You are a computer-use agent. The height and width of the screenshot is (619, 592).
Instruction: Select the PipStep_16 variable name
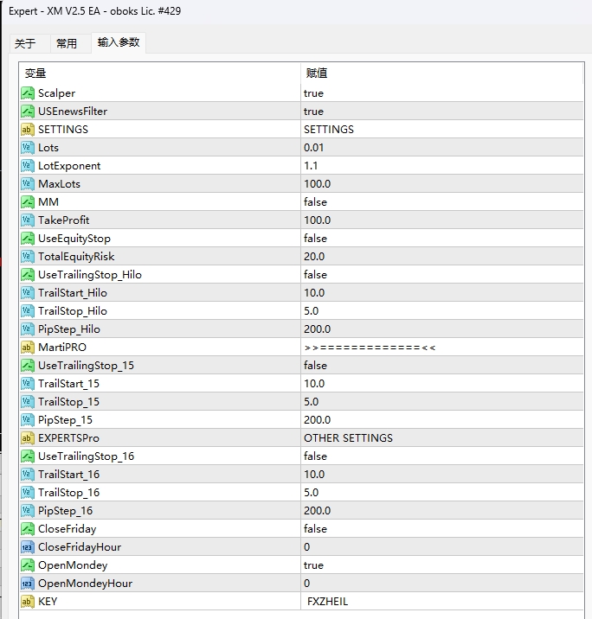click(x=65, y=511)
